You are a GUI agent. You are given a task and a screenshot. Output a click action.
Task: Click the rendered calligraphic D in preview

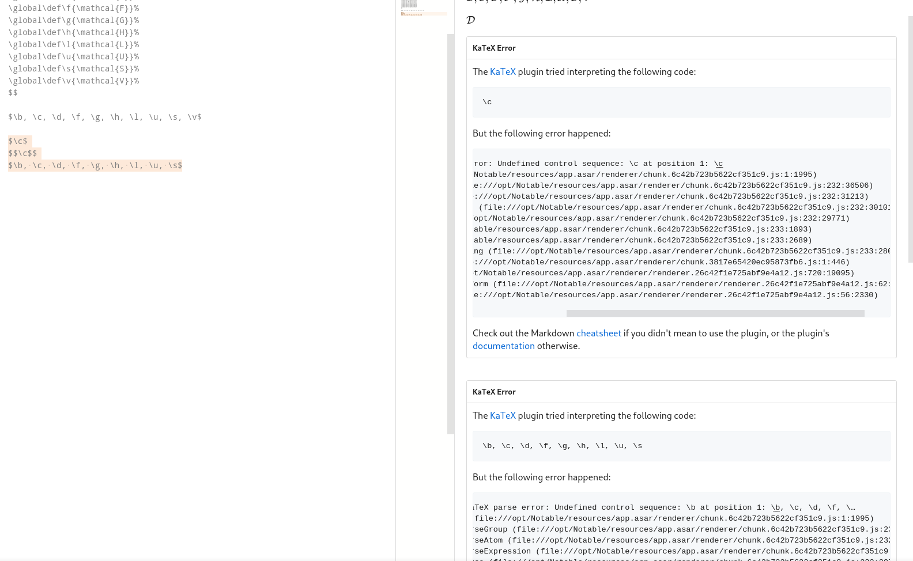pos(471,20)
